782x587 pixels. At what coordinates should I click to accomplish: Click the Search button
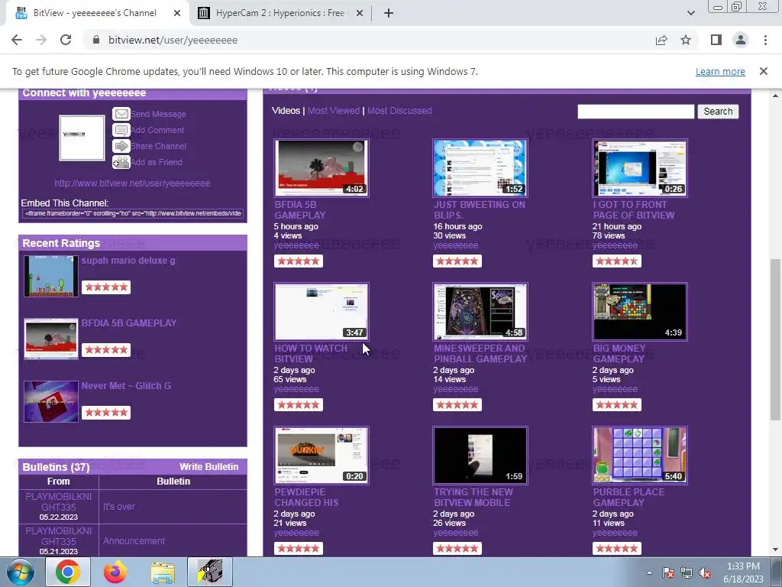click(718, 112)
